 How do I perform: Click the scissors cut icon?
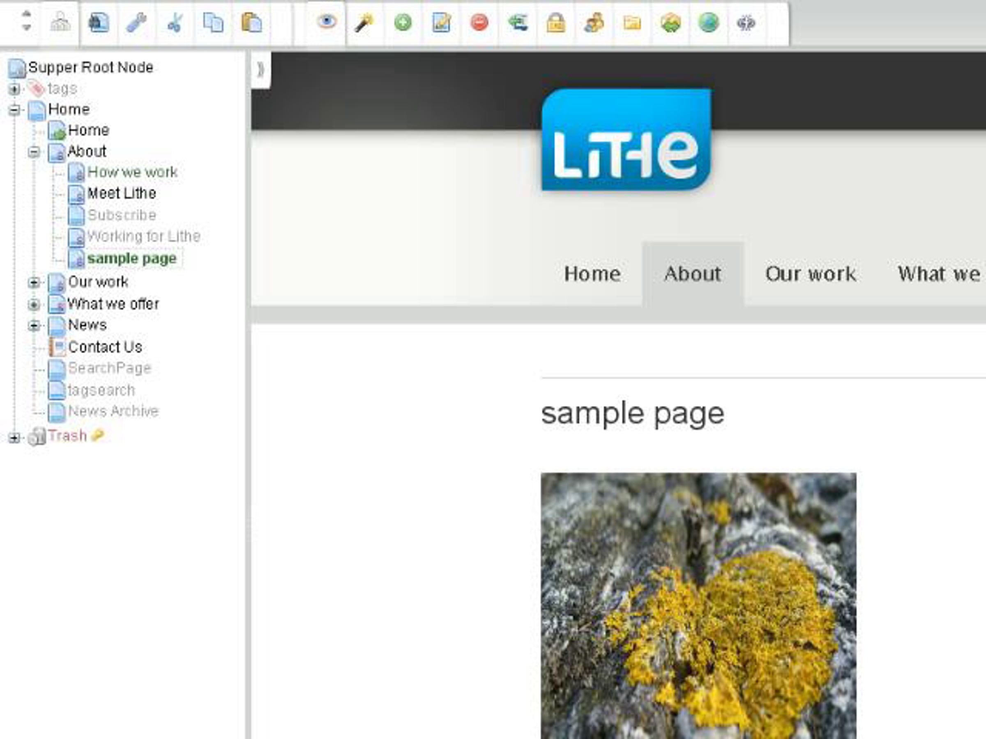point(175,23)
